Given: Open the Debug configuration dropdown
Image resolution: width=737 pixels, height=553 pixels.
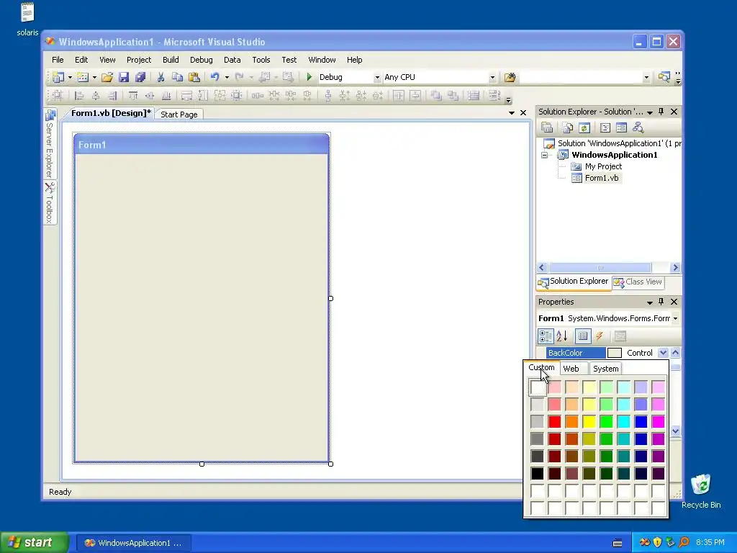Looking at the screenshot, I should [377, 78].
